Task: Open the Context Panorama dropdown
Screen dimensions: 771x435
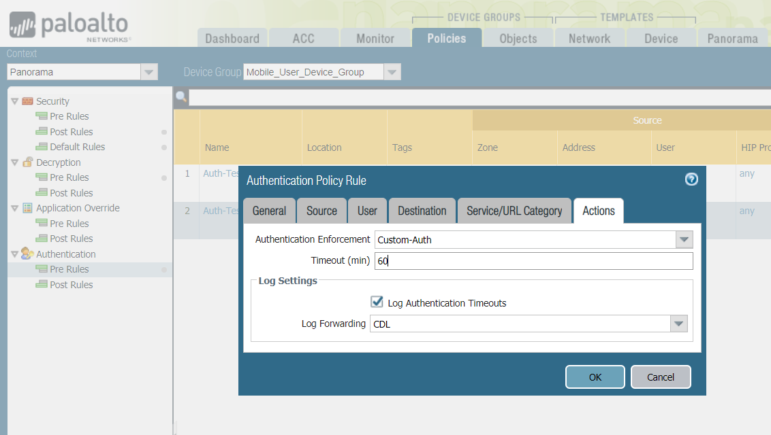Action: coord(149,72)
